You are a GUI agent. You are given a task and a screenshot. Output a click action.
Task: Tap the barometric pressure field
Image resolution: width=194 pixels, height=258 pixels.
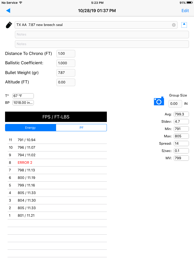pyautogui.click(x=23, y=103)
